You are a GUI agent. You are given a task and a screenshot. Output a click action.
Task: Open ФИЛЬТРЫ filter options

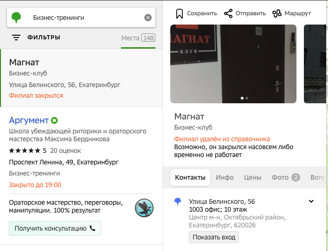coord(44,38)
